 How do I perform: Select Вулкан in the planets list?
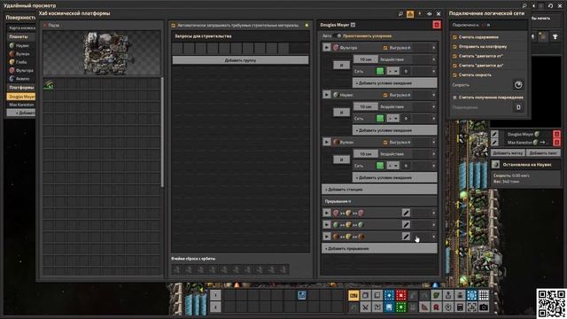(21, 54)
